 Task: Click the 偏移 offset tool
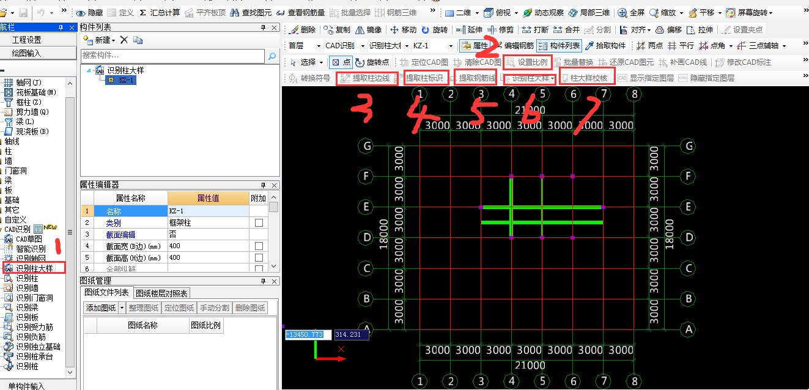pyautogui.click(x=668, y=29)
